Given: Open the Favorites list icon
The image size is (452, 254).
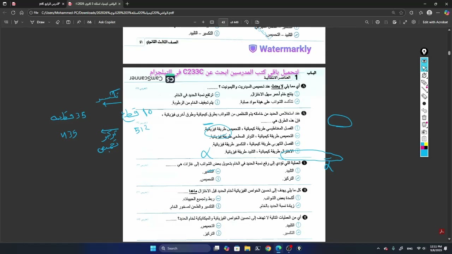Looking at the screenshot, I should coord(421,13).
